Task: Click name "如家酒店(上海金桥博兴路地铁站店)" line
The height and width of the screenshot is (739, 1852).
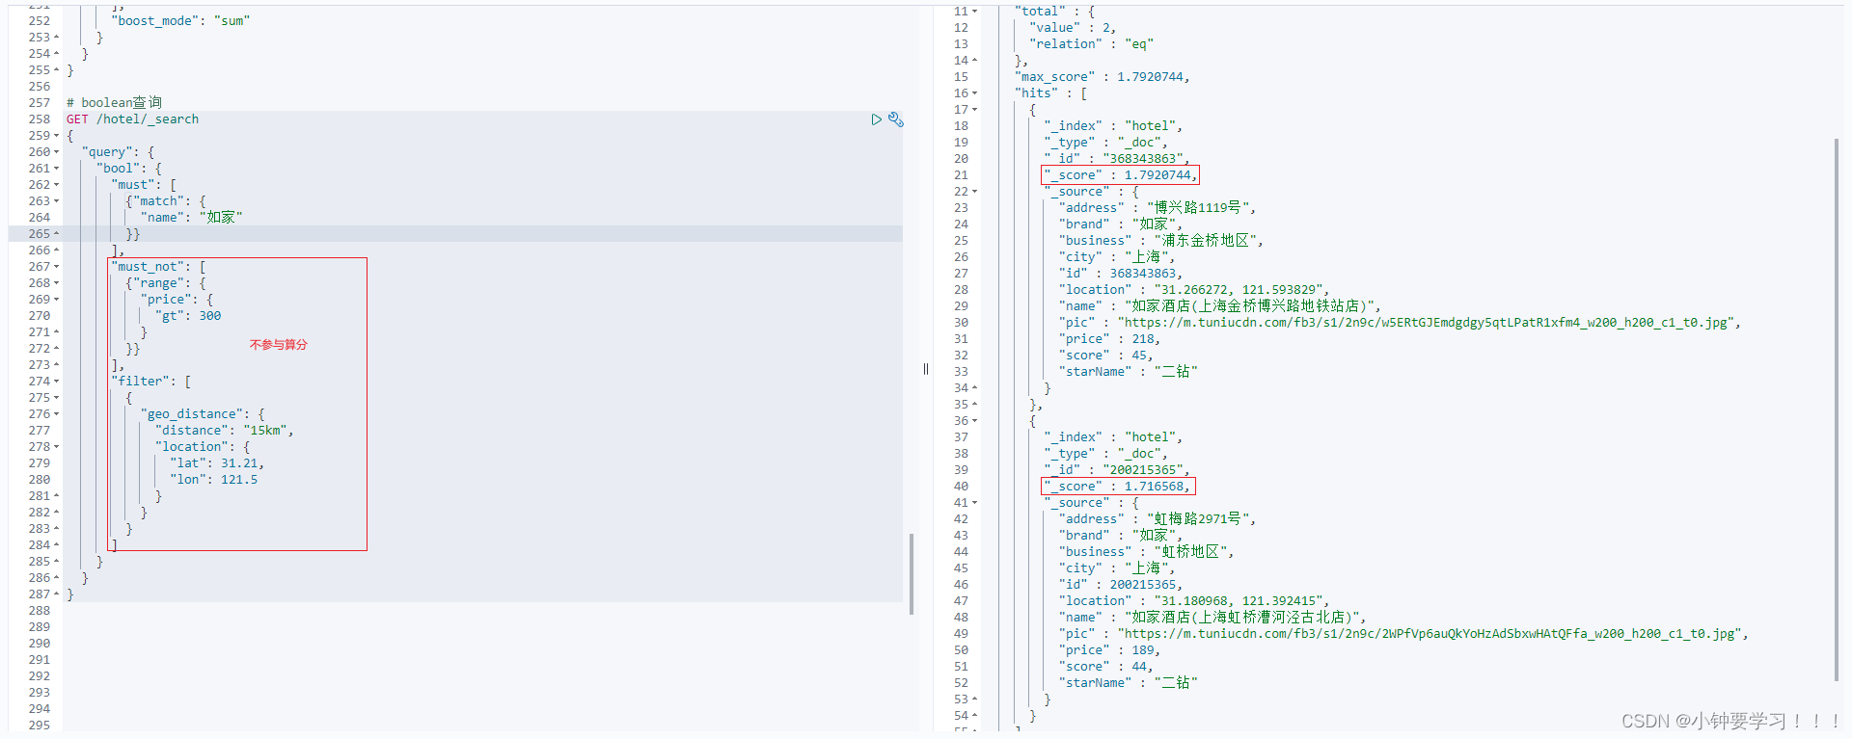Action: click(x=1219, y=306)
